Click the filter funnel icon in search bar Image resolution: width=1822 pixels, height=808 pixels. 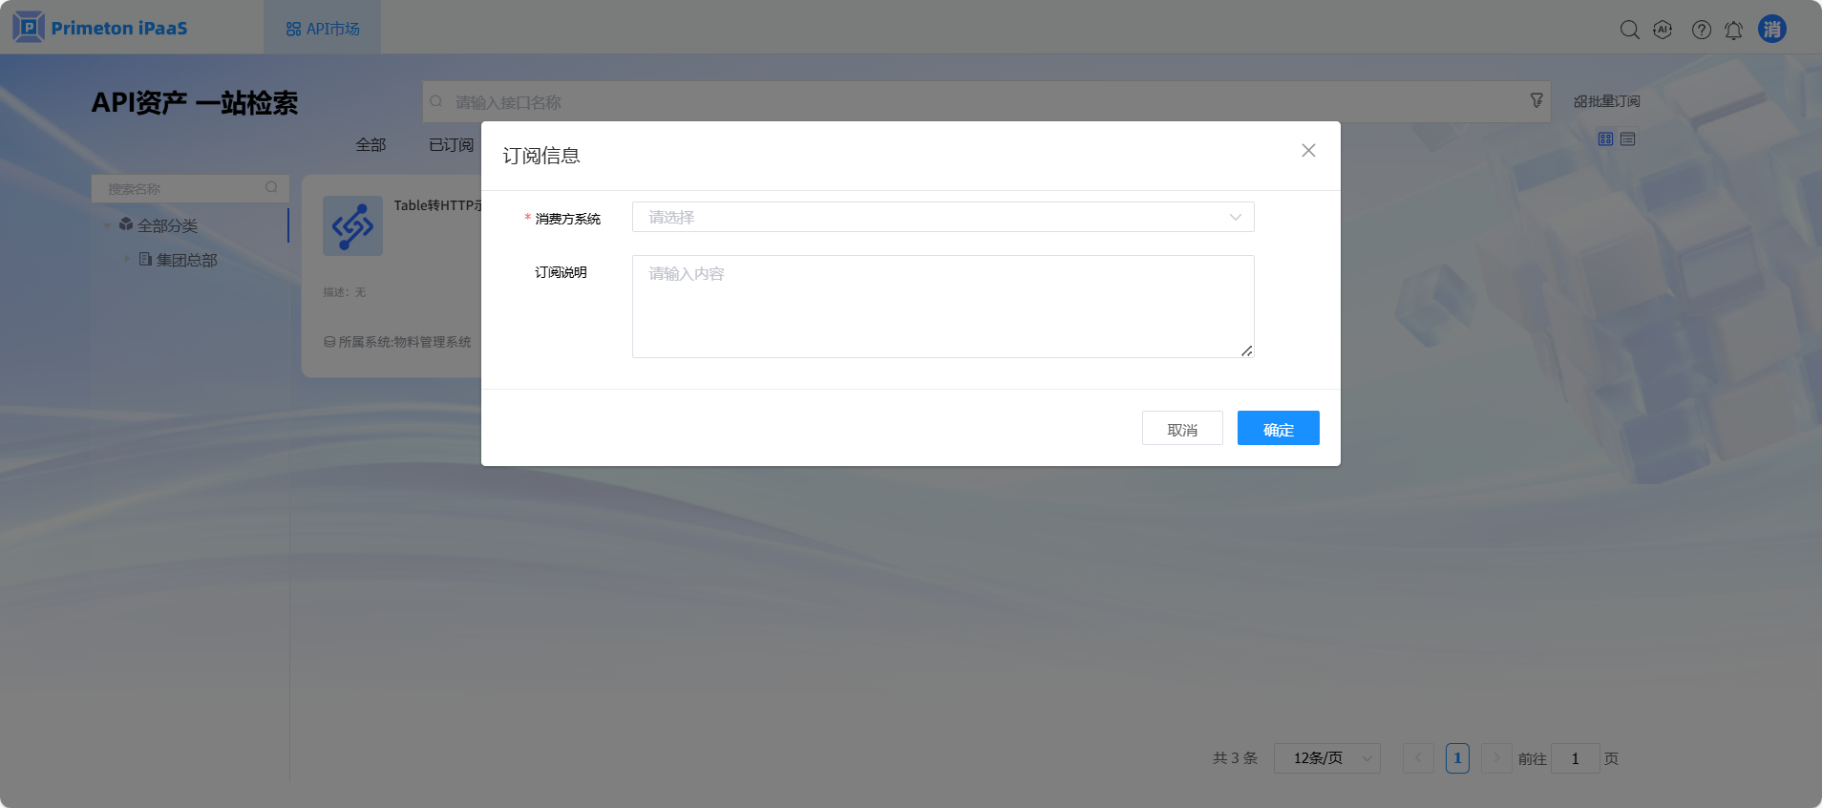1536,100
